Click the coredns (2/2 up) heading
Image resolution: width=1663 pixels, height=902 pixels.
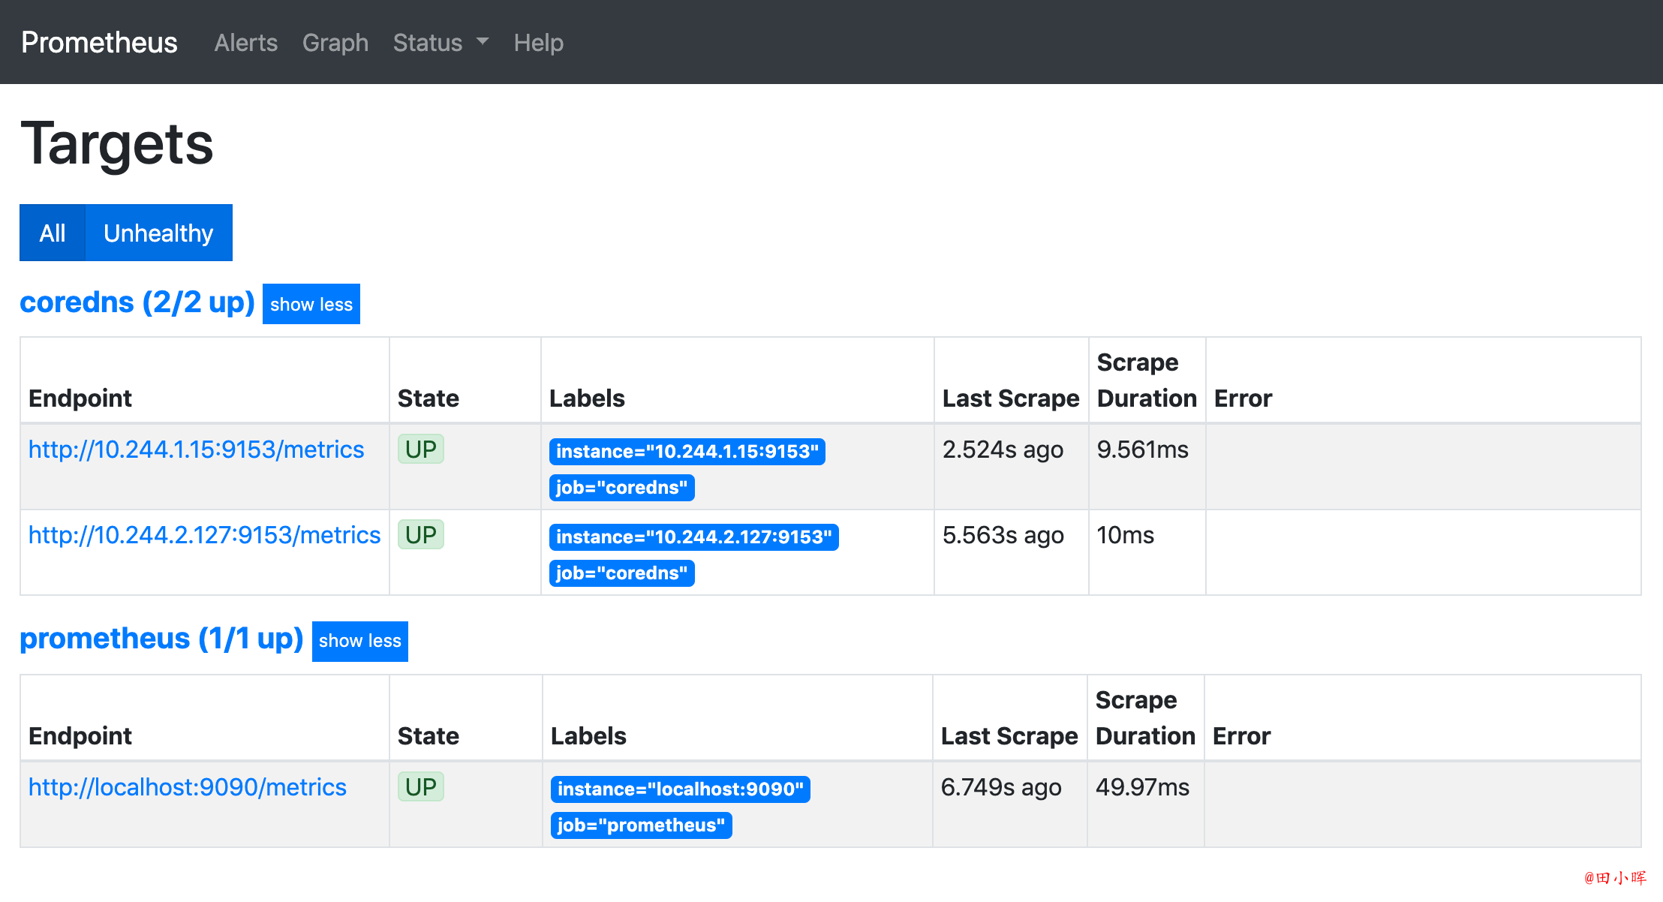point(137,302)
